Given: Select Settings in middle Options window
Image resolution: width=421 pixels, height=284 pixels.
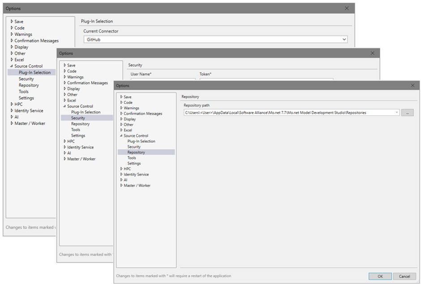Looking at the screenshot, I should [78, 136].
